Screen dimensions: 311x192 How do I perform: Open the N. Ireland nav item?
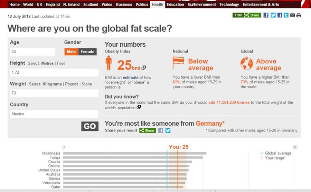[x=72, y=4]
